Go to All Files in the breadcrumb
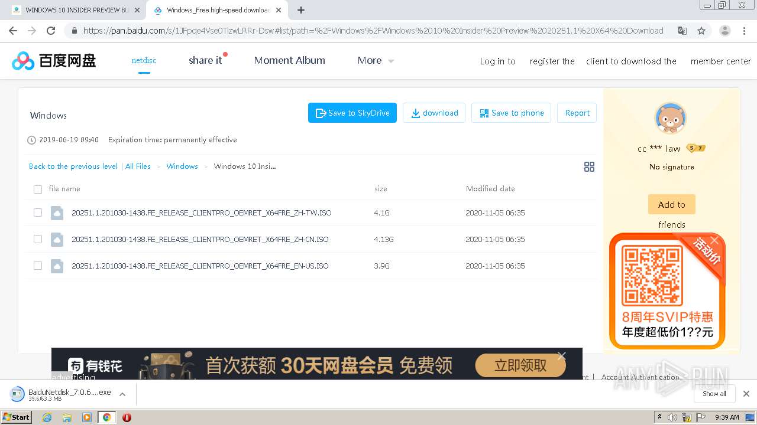 click(138, 166)
